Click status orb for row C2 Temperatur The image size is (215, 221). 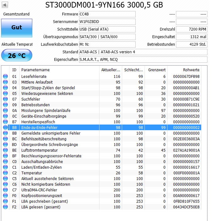click(x=5, y=173)
